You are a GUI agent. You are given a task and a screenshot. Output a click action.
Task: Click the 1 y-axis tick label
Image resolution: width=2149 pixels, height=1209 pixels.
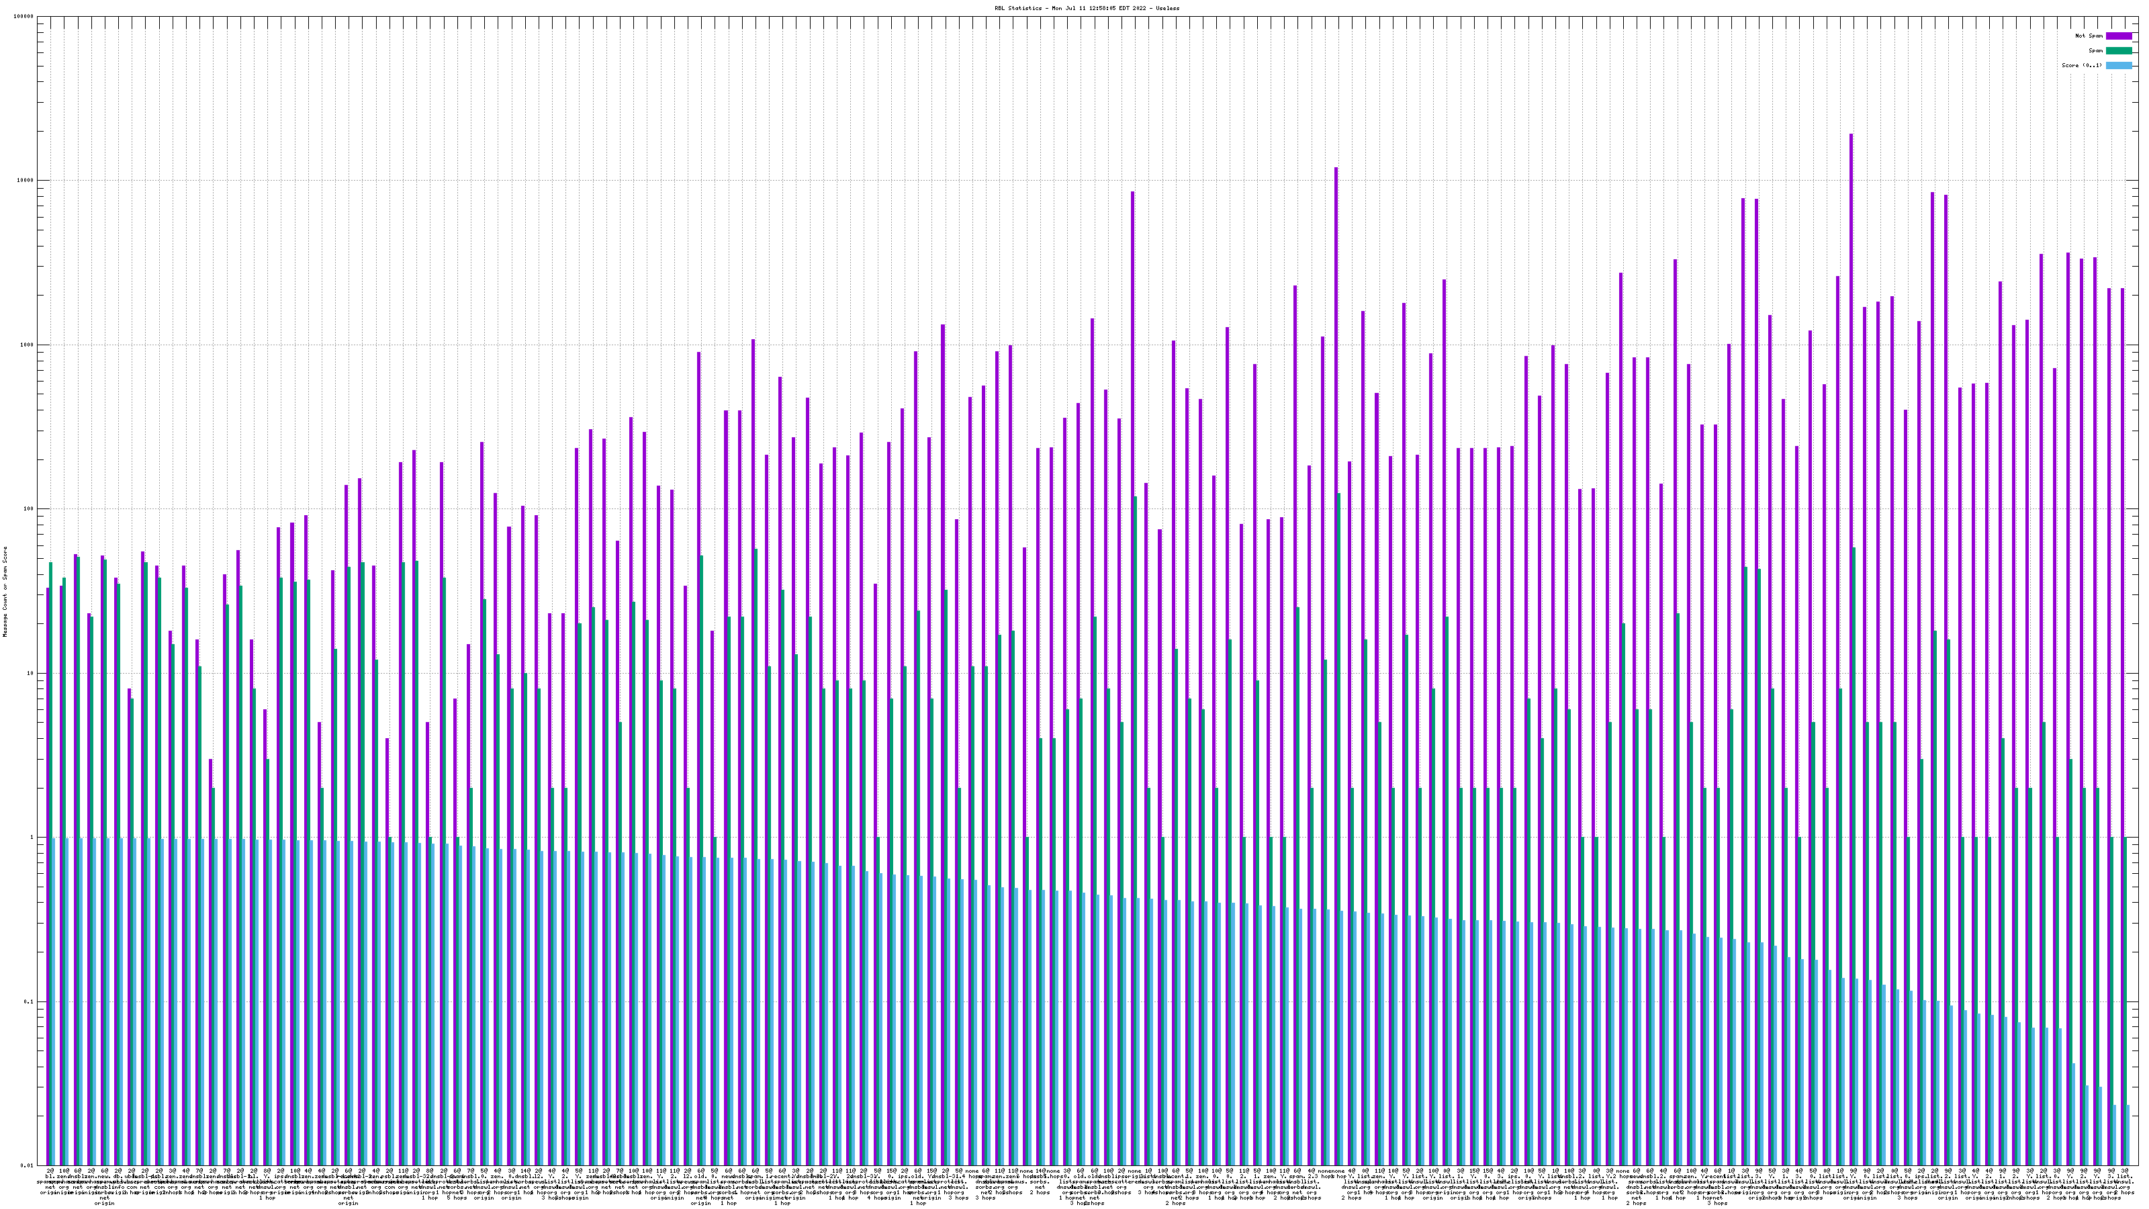coord(32,838)
